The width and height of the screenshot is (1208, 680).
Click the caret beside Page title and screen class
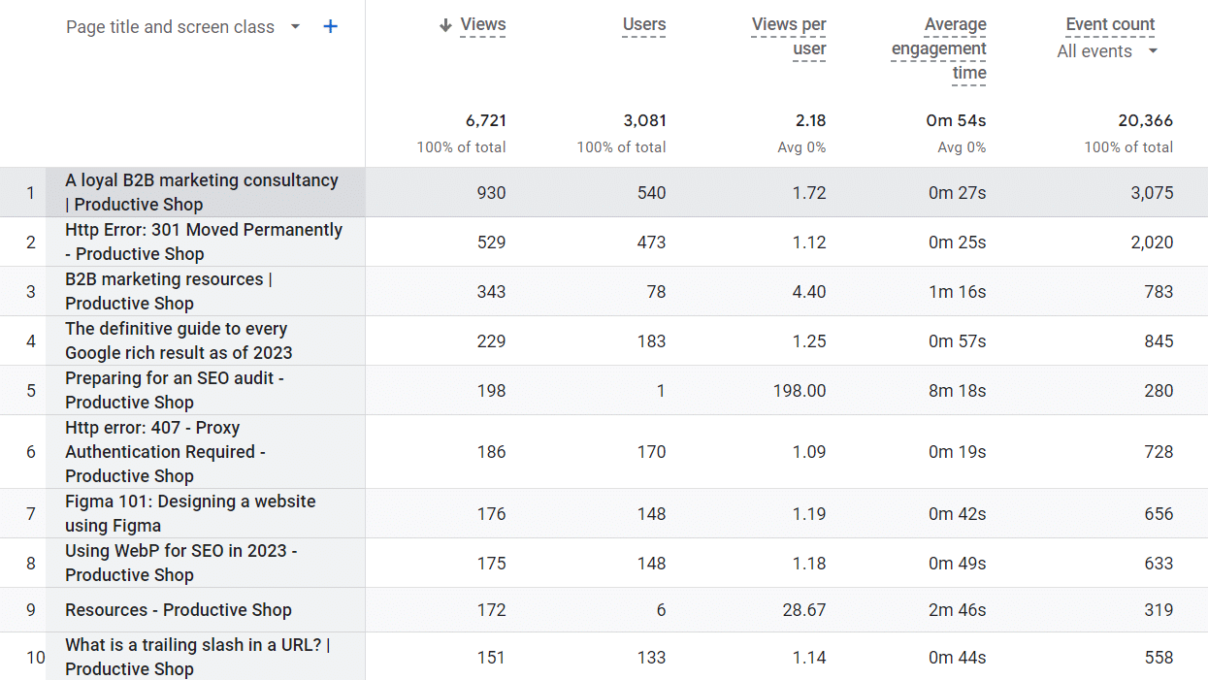294,27
